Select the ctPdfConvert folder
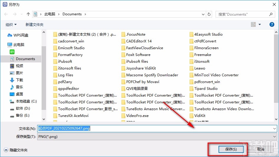The width and height of the screenshot is (279, 157). (x=203, y=41)
